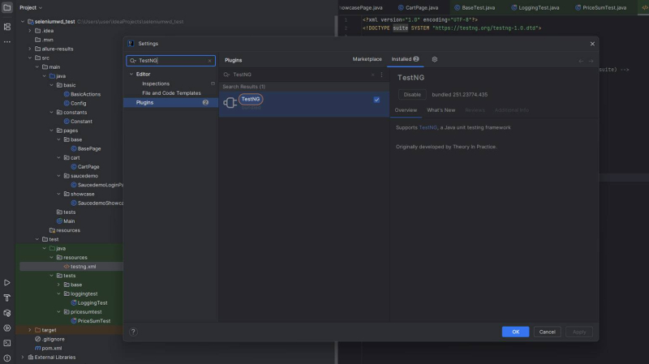Click the help question mark in Settings
Screen dimensions: 649x364
133,332
